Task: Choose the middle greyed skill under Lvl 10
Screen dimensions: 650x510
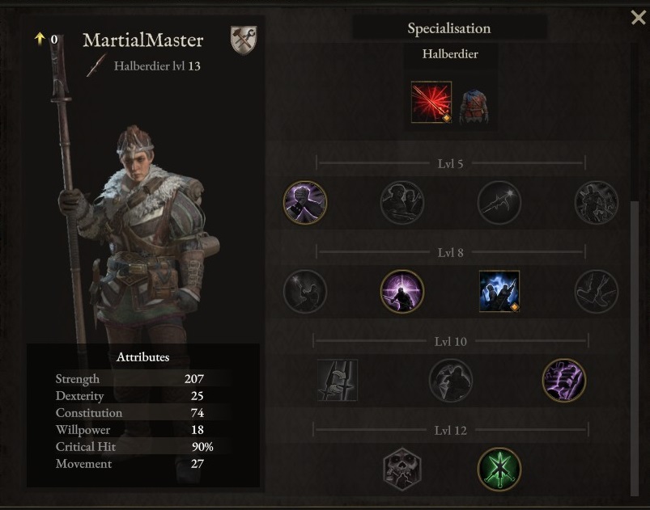Action: click(x=451, y=380)
